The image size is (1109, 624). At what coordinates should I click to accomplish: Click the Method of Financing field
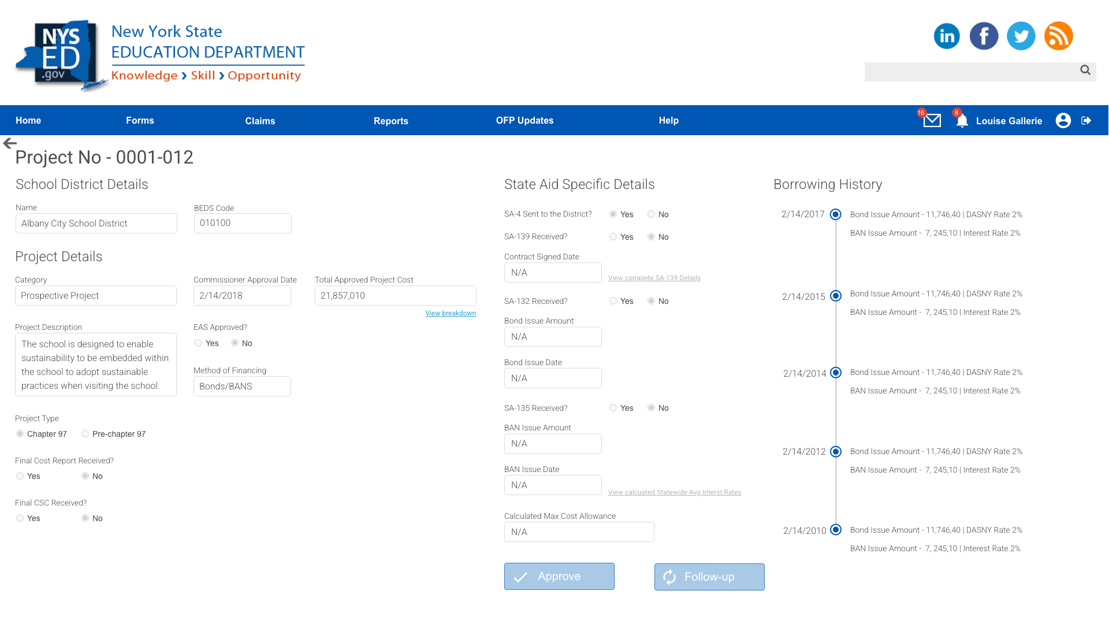(x=242, y=387)
